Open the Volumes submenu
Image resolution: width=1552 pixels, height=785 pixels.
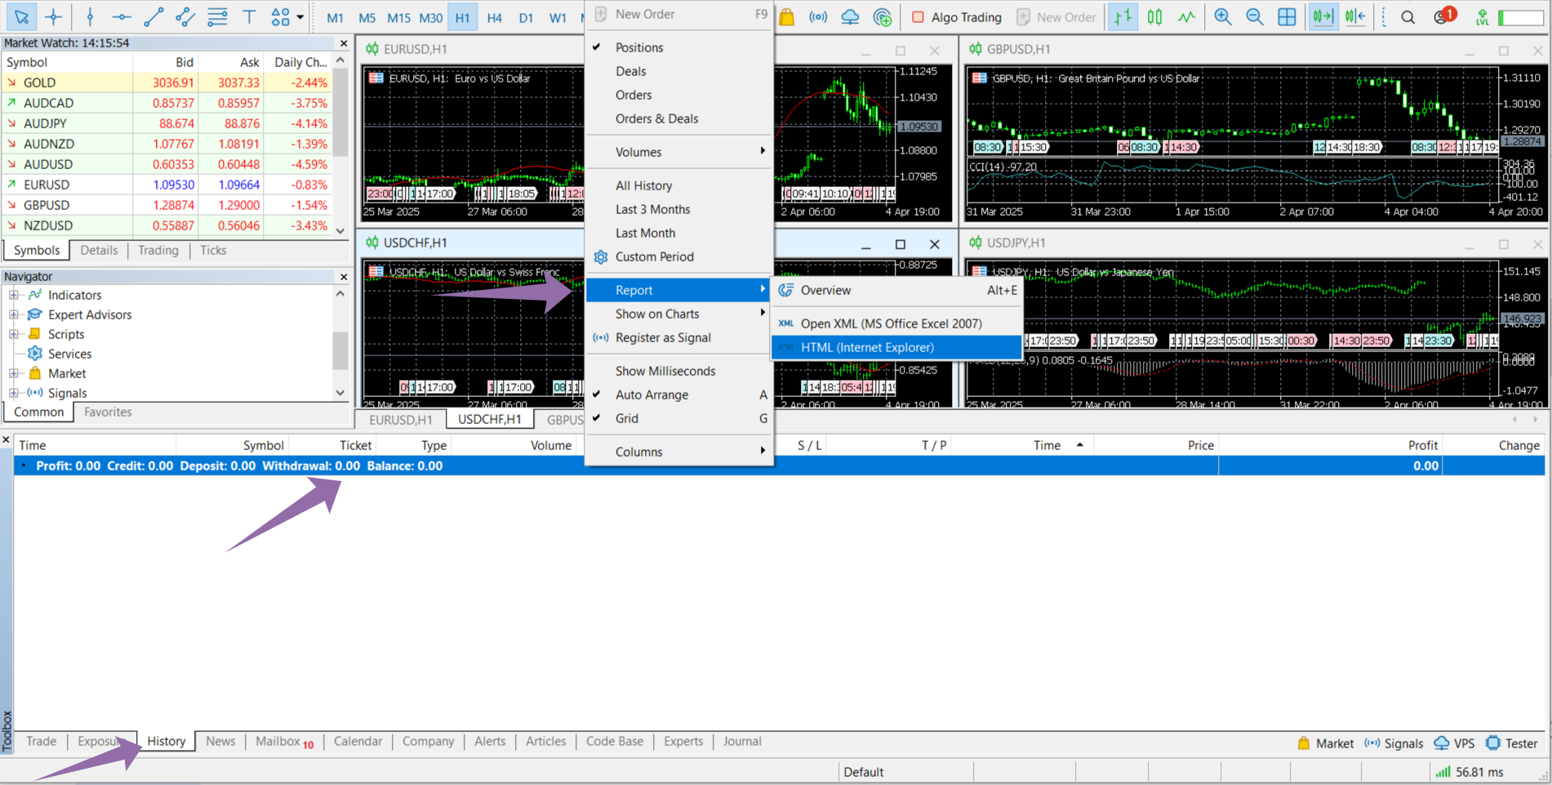[679, 152]
